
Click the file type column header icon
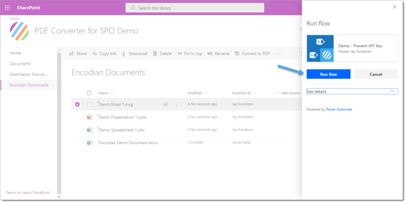(x=89, y=93)
